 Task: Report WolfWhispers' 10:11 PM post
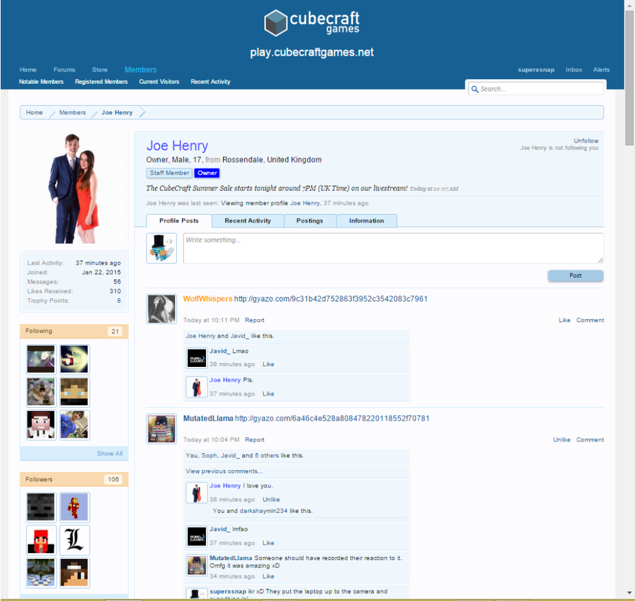[255, 320]
